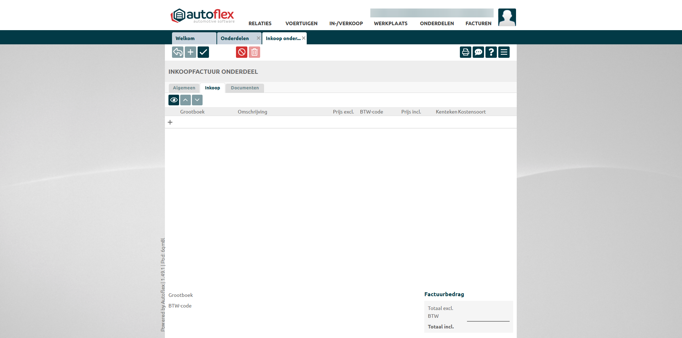Open help via question mark icon
Image resolution: width=682 pixels, height=338 pixels.
tap(491, 52)
